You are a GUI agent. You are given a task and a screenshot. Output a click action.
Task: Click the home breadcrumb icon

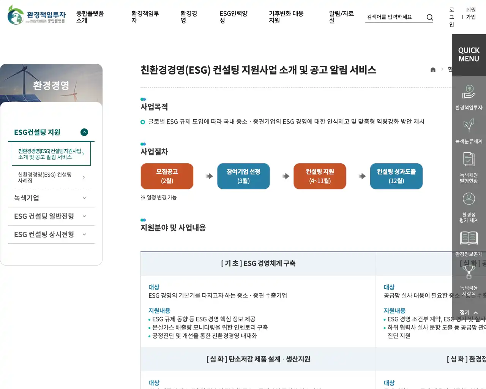pos(433,70)
